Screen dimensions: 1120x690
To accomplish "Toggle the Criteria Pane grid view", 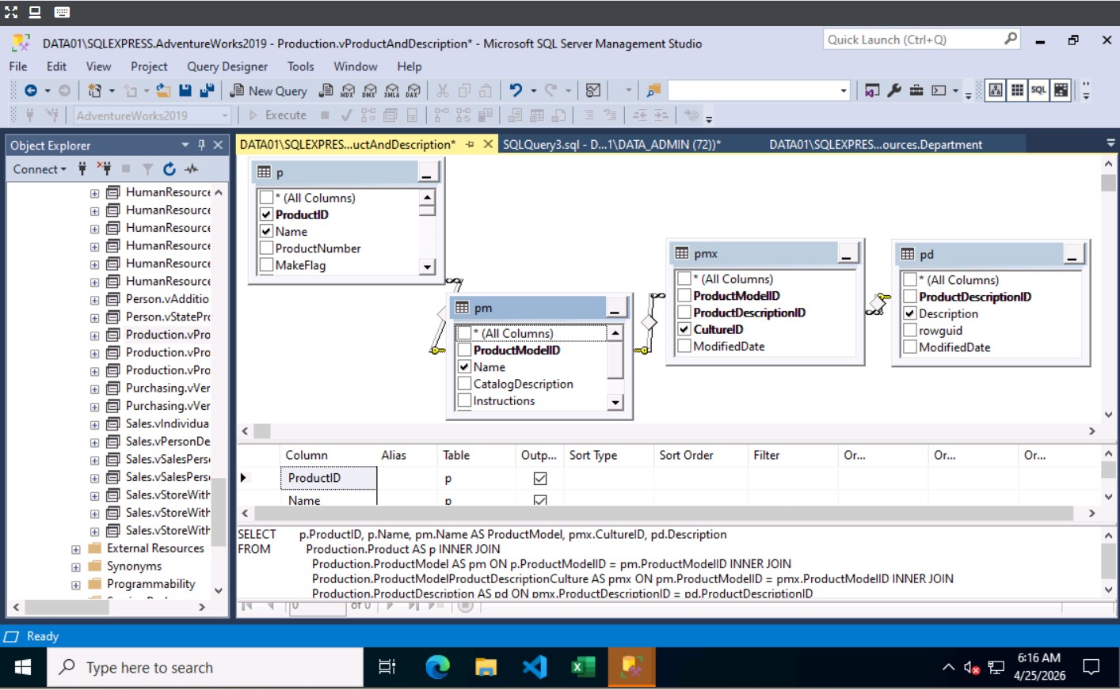I will coord(1016,89).
